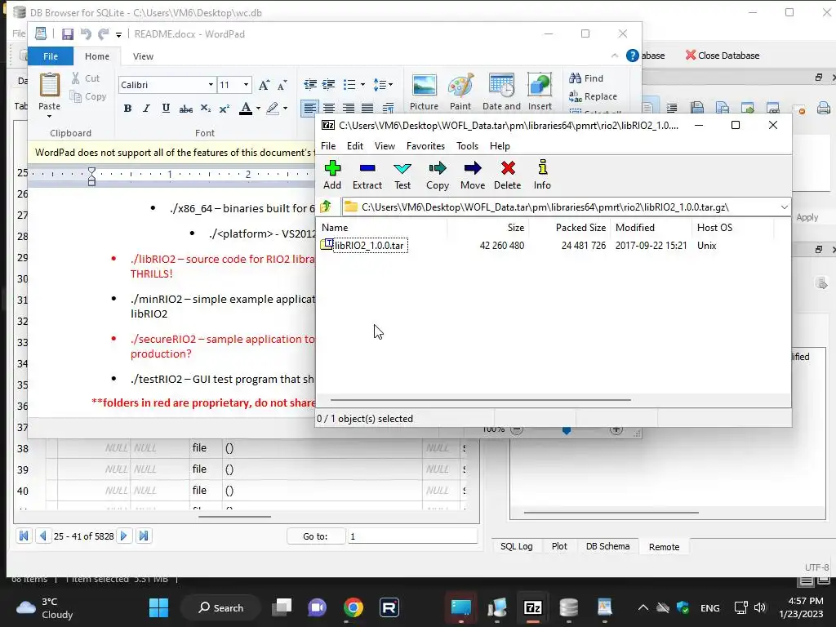Click Grow font icon in WordPad

[x=264, y=85]
